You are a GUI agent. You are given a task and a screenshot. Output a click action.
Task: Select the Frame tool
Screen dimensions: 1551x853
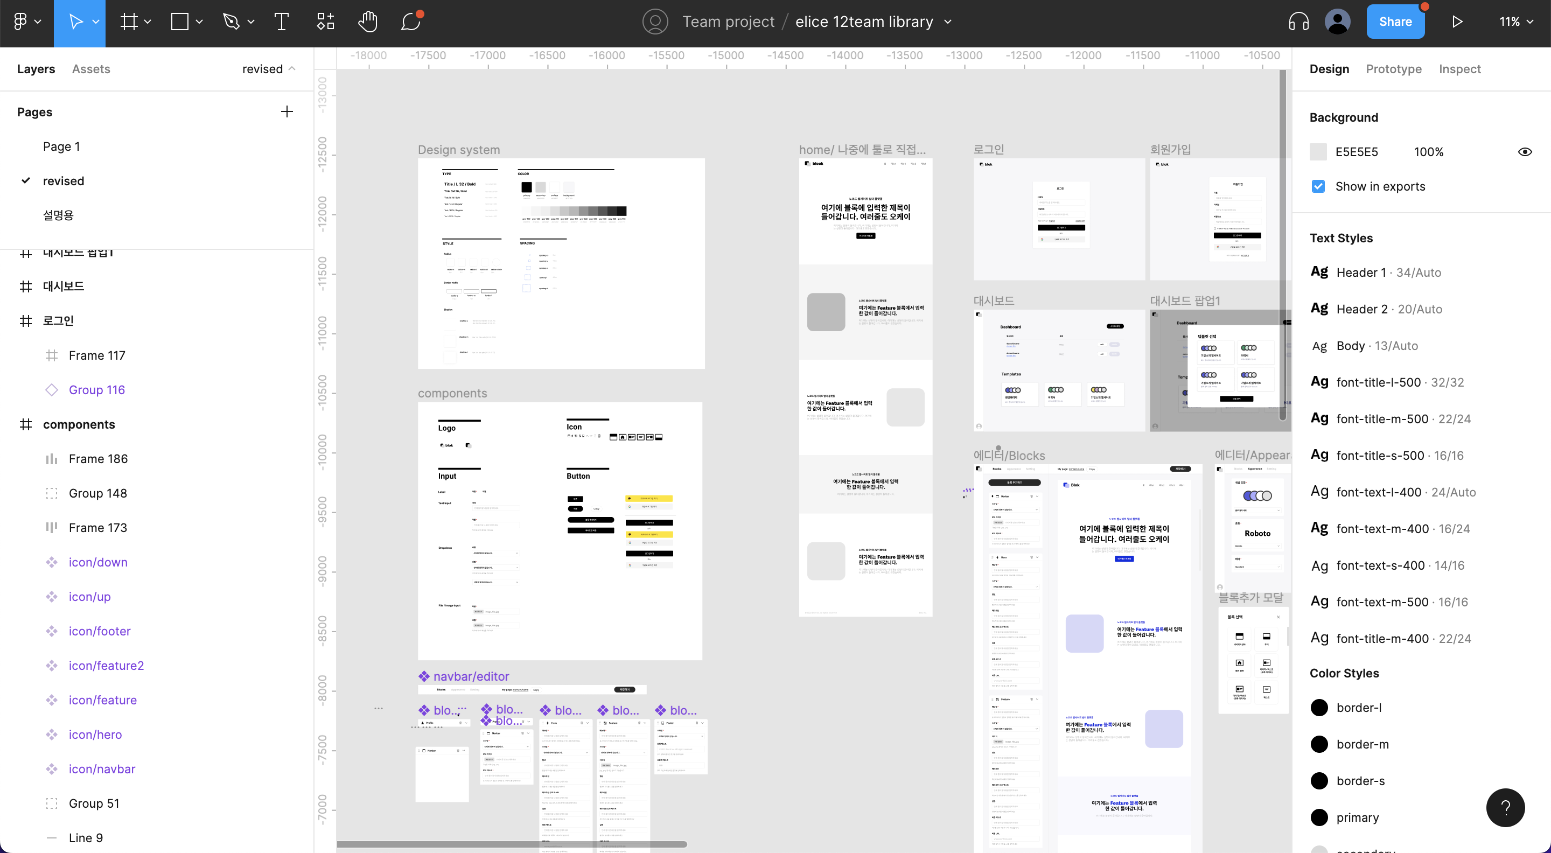128,22
